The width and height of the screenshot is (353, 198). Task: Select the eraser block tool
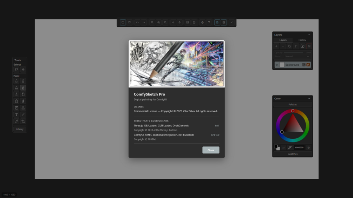pyautogui.click(x=23, y=94)
